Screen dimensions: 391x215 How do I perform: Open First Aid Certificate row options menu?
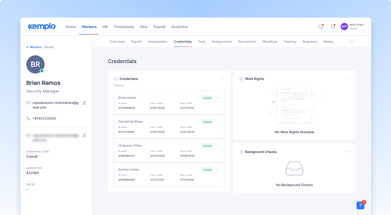pyautogui.click(x=217, y=122)
